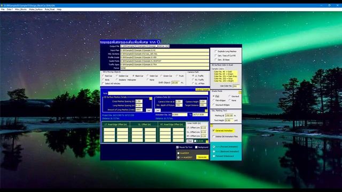This screenshot has height=192, width=342.
Task: Open the Help menu
Action: click(59, 10)
